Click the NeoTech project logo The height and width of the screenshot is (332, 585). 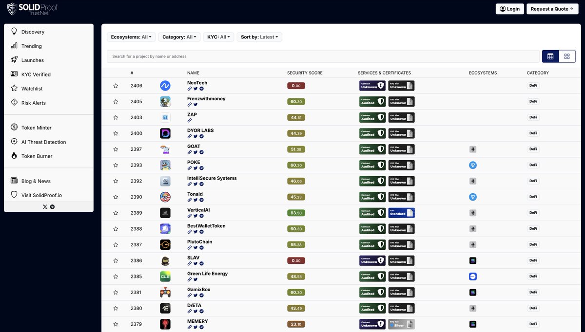pyautogui.click(x=165, y=86)
